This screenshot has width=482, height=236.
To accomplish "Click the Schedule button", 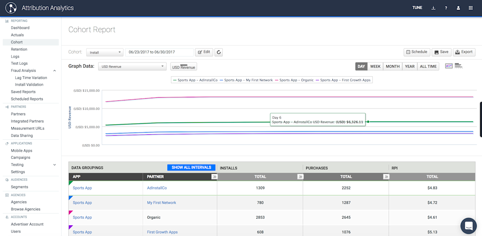I will 416,52.
